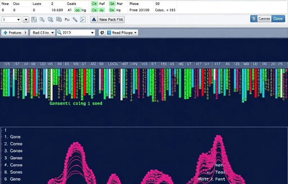Screen dimensions: 288x184
Task: Click the A1C marker on the ruler
Action: point(93,64)
